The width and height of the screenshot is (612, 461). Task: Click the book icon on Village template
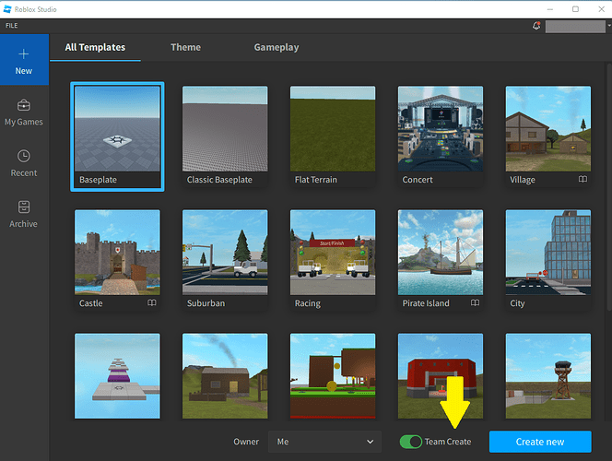click(582, 180)
